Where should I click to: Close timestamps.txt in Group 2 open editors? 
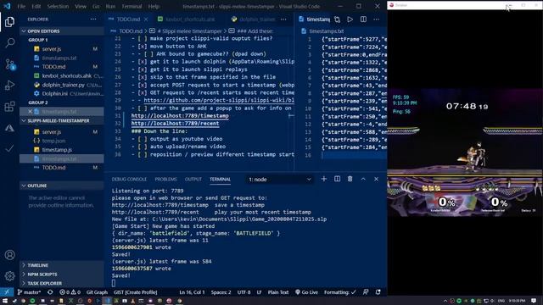click(x=31, y=111)
